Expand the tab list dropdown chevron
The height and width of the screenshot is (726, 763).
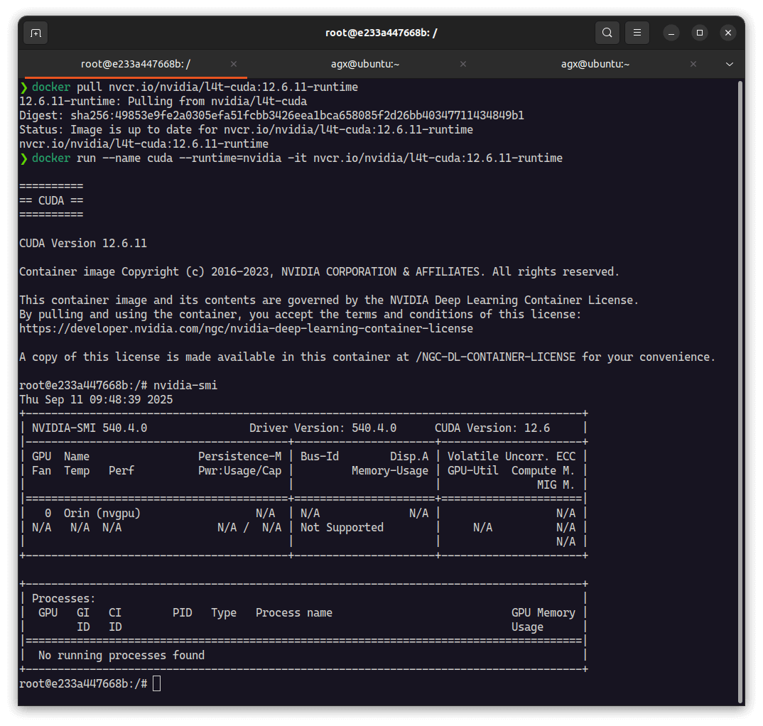click(729, 64)
